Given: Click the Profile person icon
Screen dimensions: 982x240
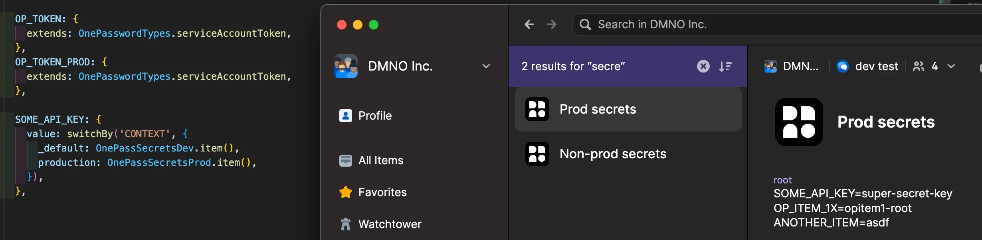Looking at the screenshot, I should click(x=346, y=116).
